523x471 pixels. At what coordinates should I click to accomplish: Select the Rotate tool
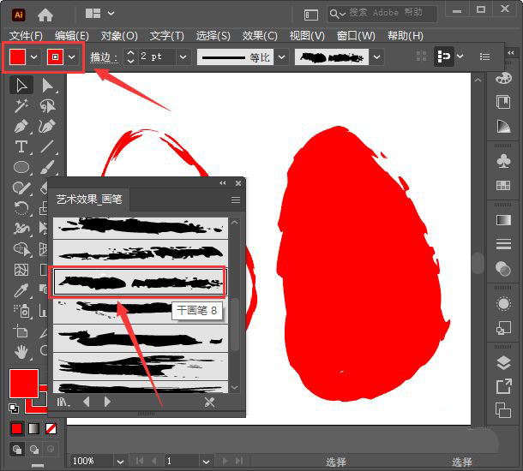21,208
